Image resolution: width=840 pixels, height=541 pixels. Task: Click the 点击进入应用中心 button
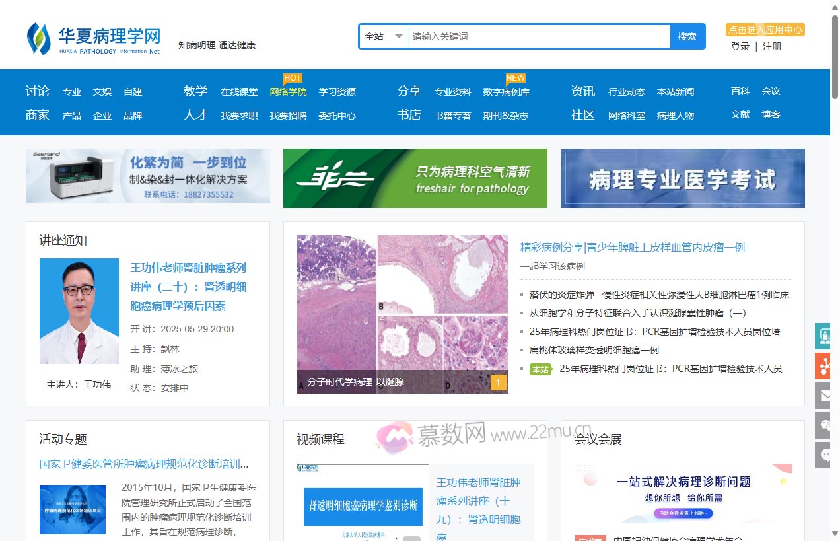coord(764,29)
